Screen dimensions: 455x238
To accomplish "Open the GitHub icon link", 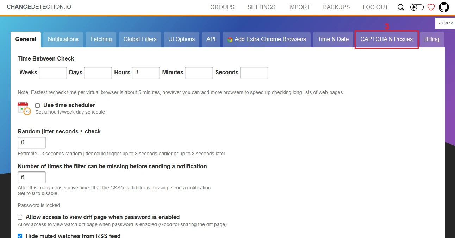I will (x=444, y=7).
